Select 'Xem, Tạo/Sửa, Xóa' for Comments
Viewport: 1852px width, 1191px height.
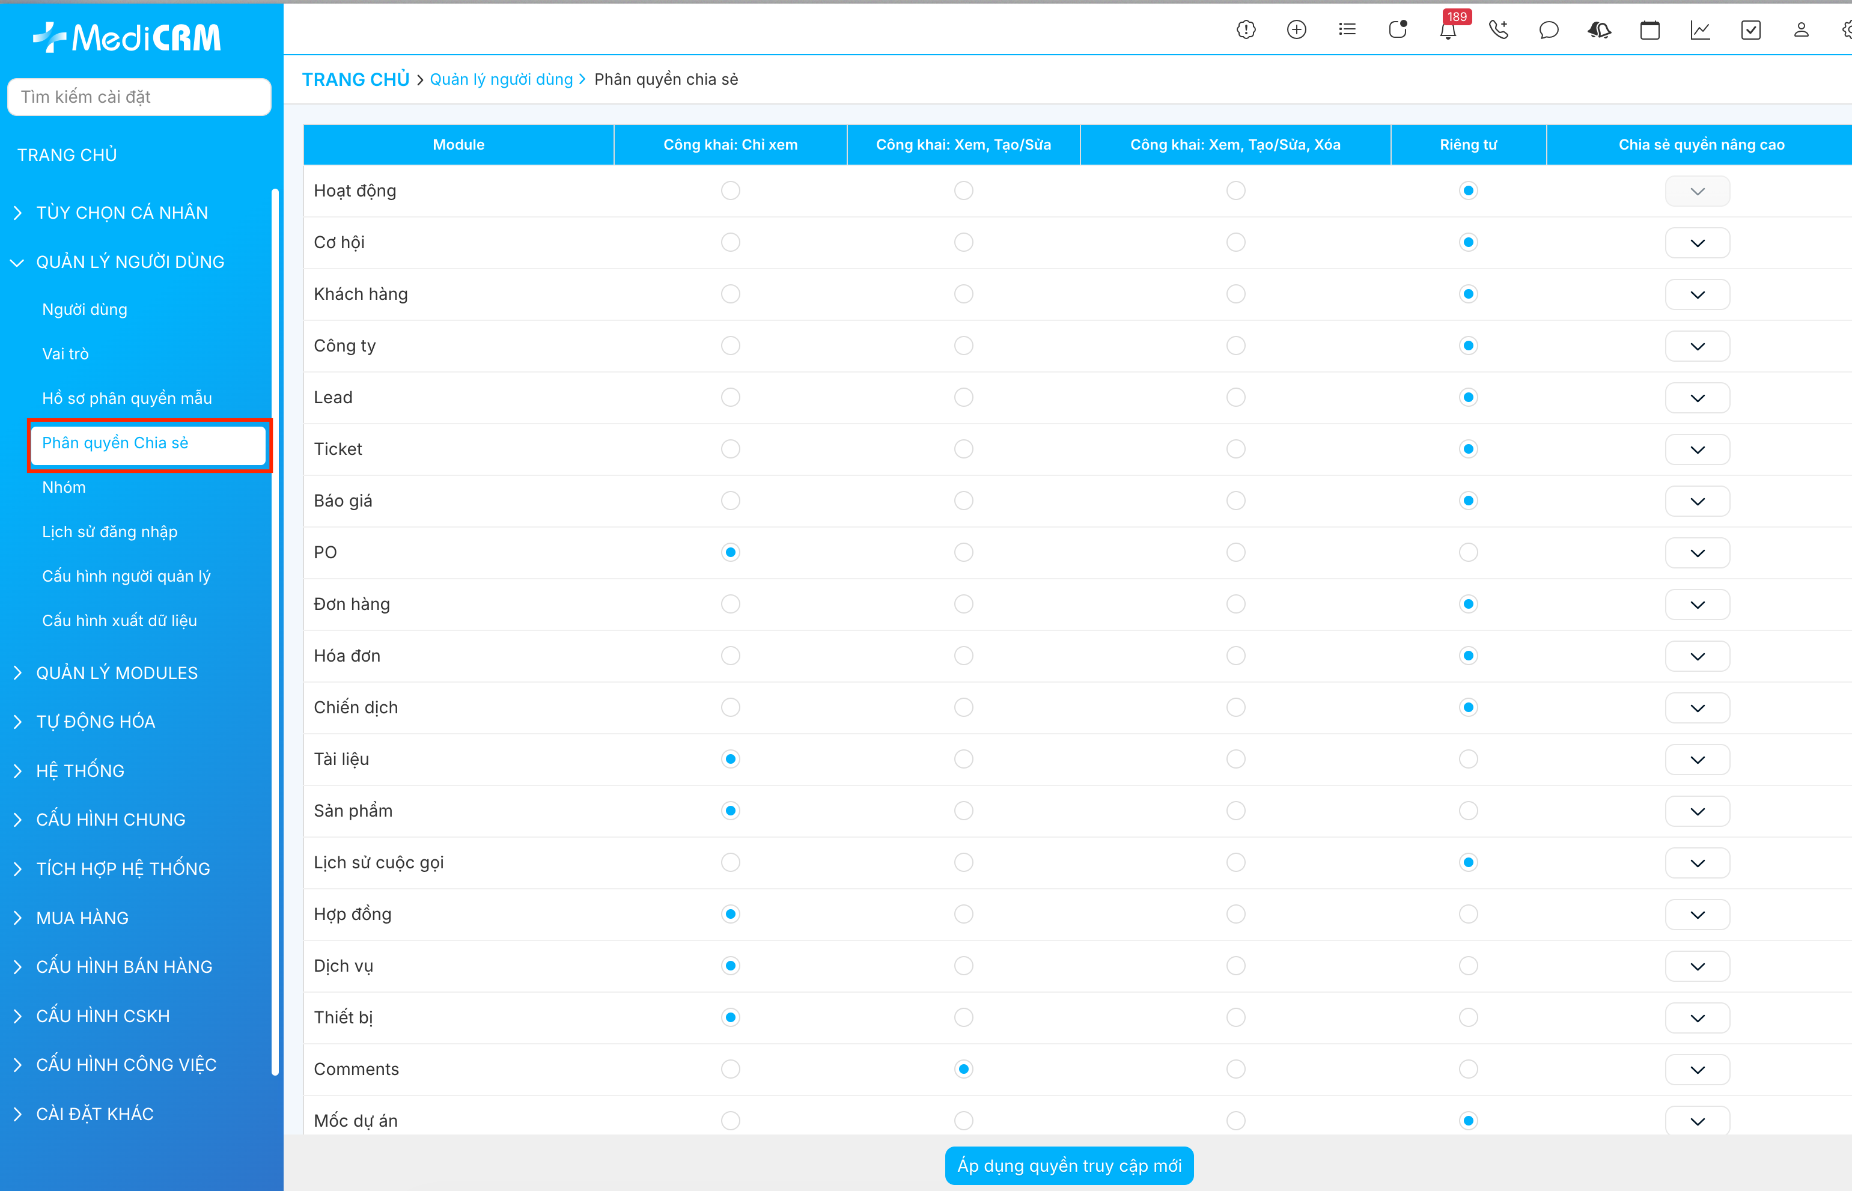click(x=1235, y=1069)
